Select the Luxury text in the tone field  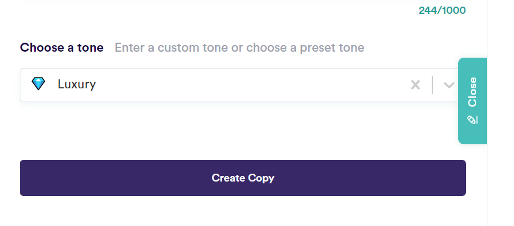tap(77, 84)
